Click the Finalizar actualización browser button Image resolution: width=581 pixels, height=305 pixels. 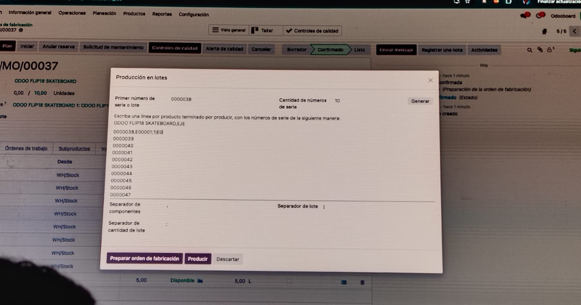tap(559, 2)
